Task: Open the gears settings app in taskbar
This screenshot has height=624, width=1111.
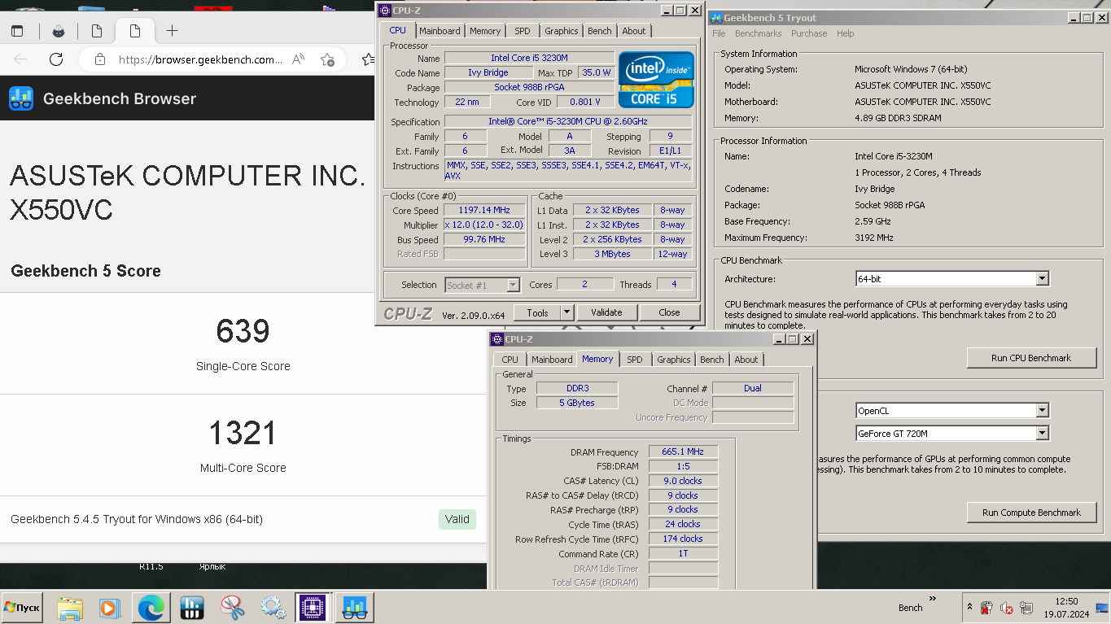Action: (x=273, y=608)
